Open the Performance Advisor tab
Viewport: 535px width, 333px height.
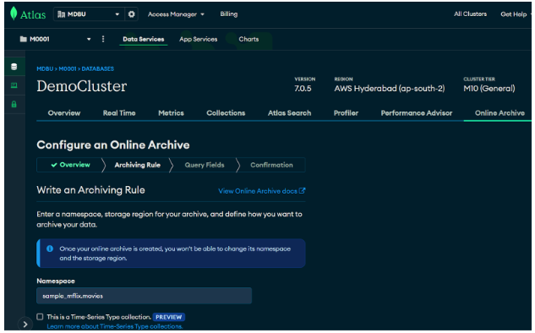[417, 113]
